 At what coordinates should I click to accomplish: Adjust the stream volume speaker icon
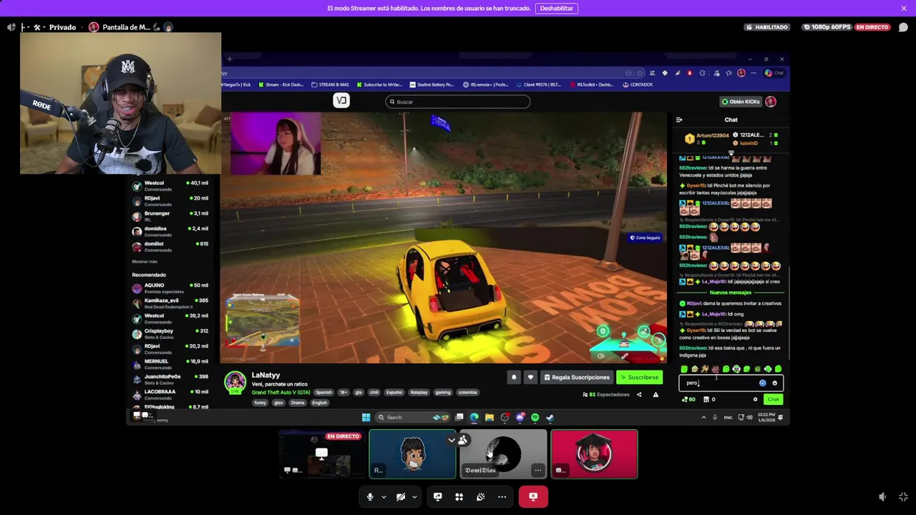(x=882, y=496)
